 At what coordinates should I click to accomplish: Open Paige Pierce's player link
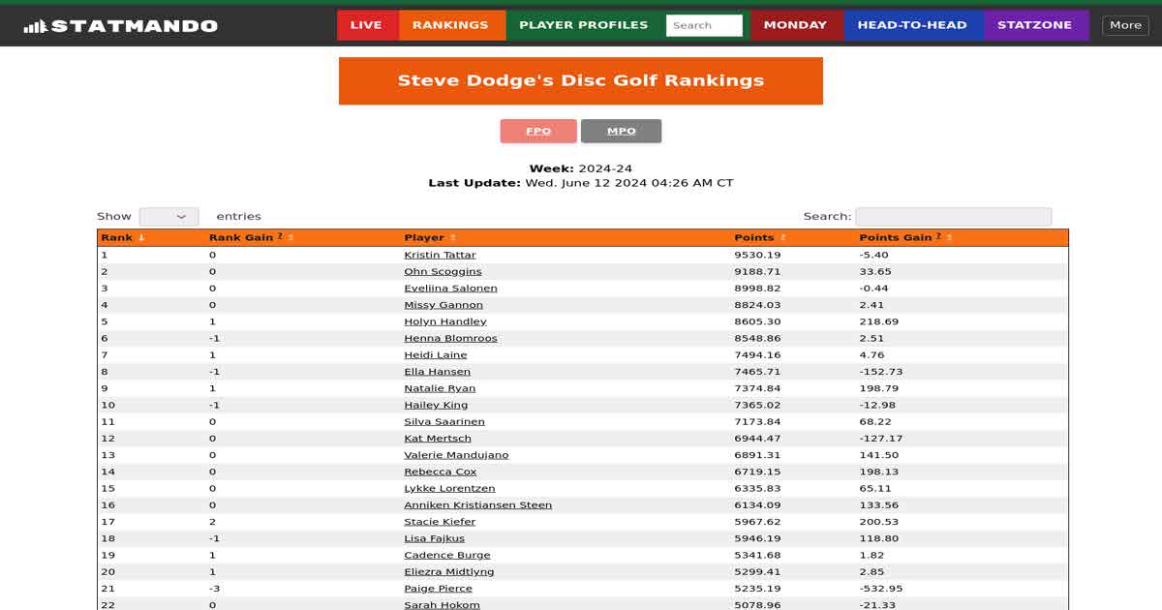[x=438, y=589]
